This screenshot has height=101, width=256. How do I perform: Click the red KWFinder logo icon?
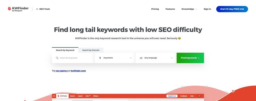[10, 9]
